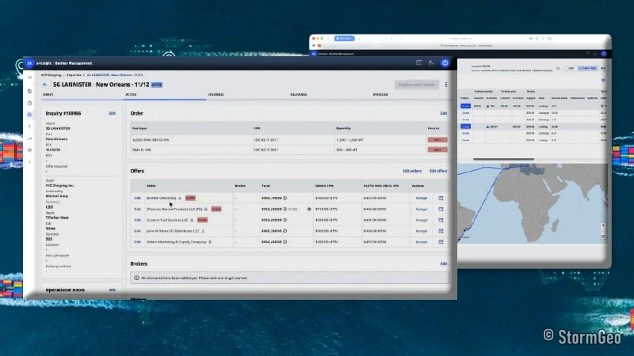
Task: Click the back arrow beside SG LANNISTER
Action: [44, 85]
